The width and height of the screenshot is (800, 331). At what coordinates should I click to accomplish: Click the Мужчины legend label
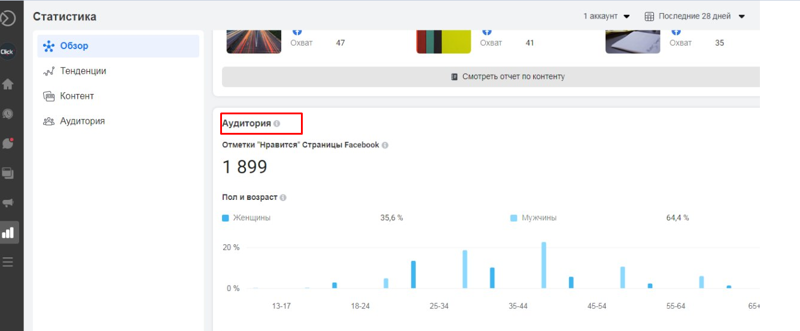[539, 218]
